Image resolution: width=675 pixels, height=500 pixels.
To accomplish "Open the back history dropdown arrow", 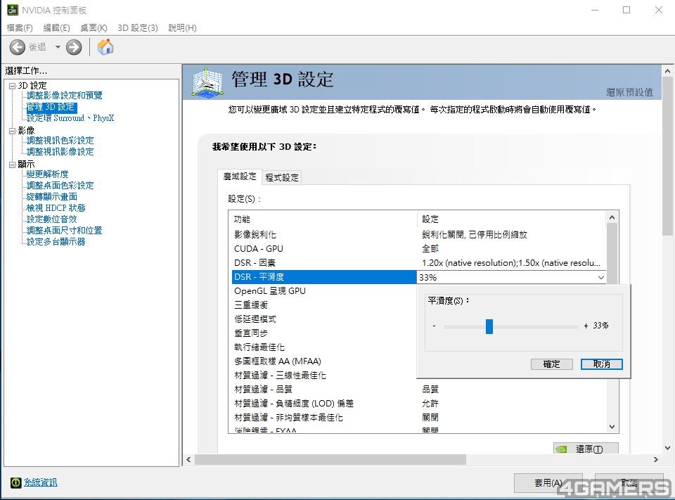I will (x=58, y=47).
